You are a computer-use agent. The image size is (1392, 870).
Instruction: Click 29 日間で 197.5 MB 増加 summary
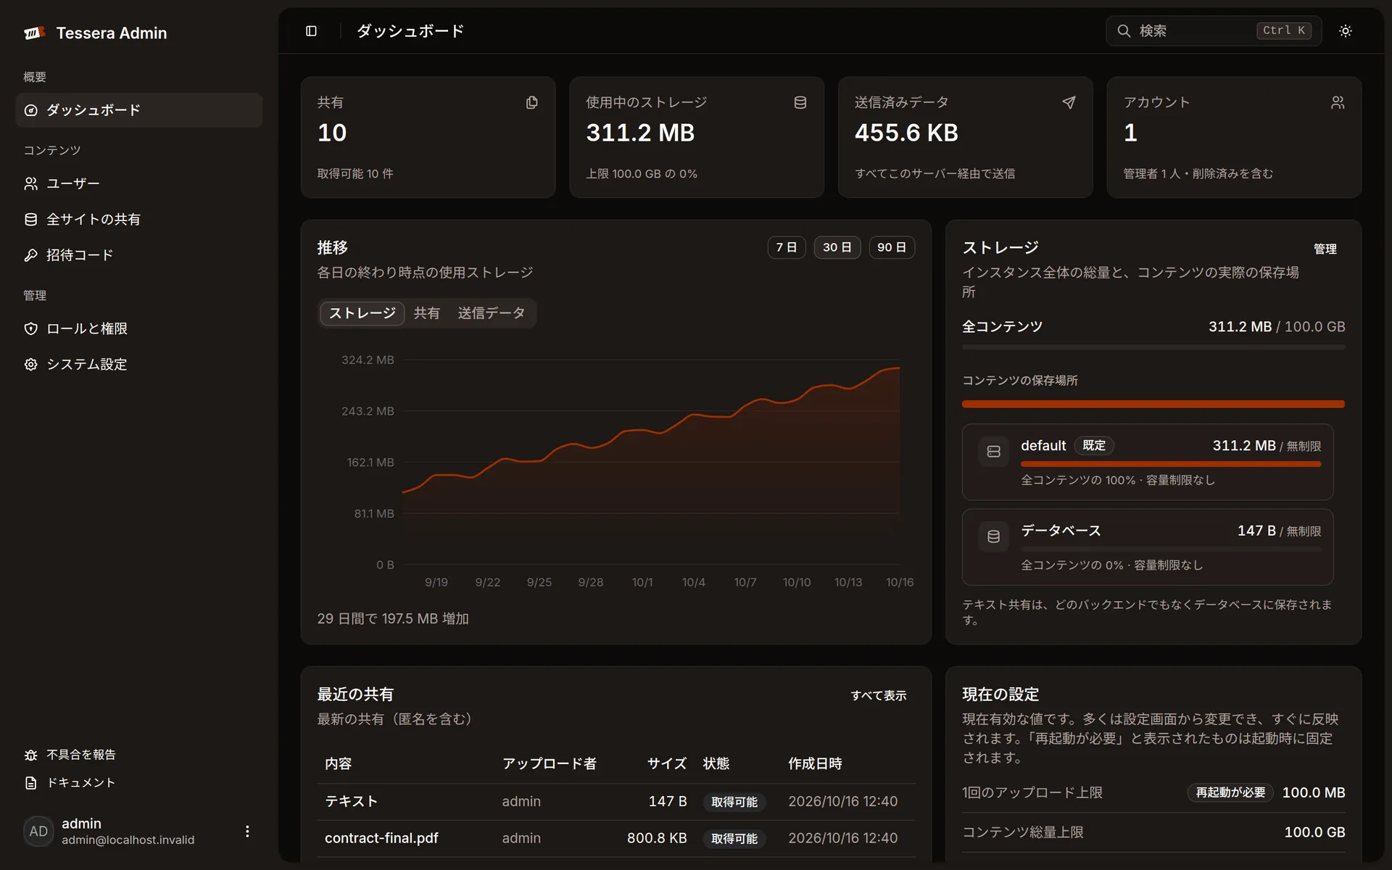point(393,618)
